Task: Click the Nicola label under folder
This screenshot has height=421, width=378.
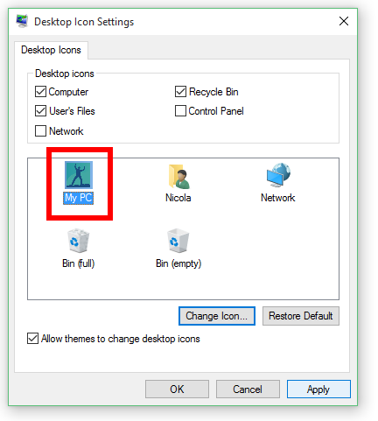Action: (x=178, y=198)
